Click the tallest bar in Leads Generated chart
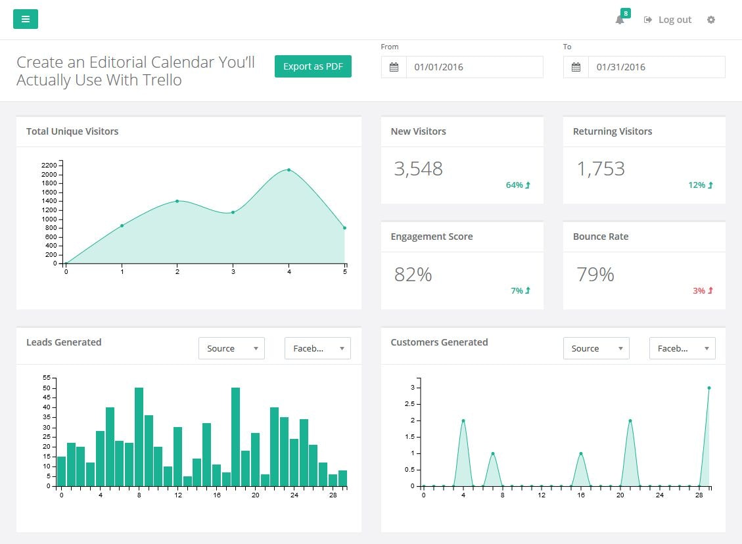 [x=138, y=437]
